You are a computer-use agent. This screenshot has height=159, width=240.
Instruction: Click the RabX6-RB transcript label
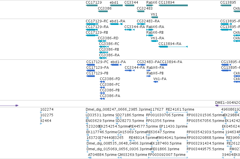155,32
